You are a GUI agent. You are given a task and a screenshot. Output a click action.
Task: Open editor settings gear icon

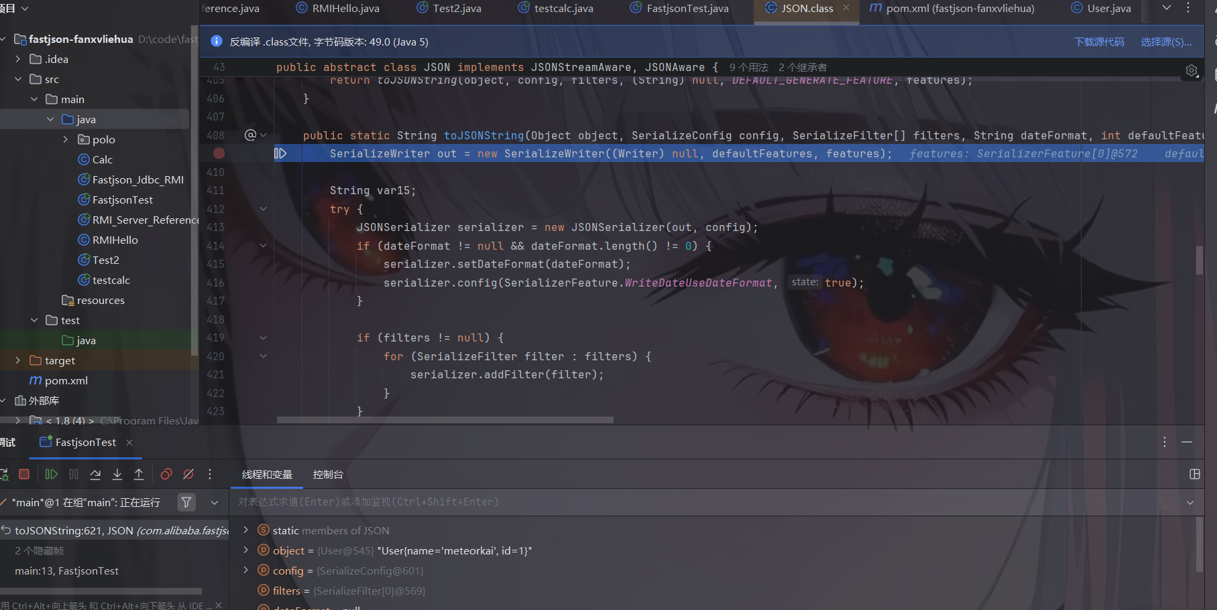point(1192,70)
